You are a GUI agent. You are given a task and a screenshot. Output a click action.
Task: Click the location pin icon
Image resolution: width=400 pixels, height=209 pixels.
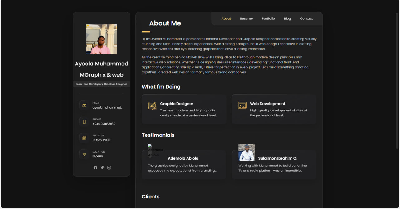click(x=84, y=154)
